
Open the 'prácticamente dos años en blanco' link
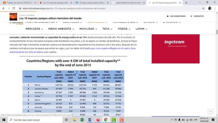tap(27, 52)
